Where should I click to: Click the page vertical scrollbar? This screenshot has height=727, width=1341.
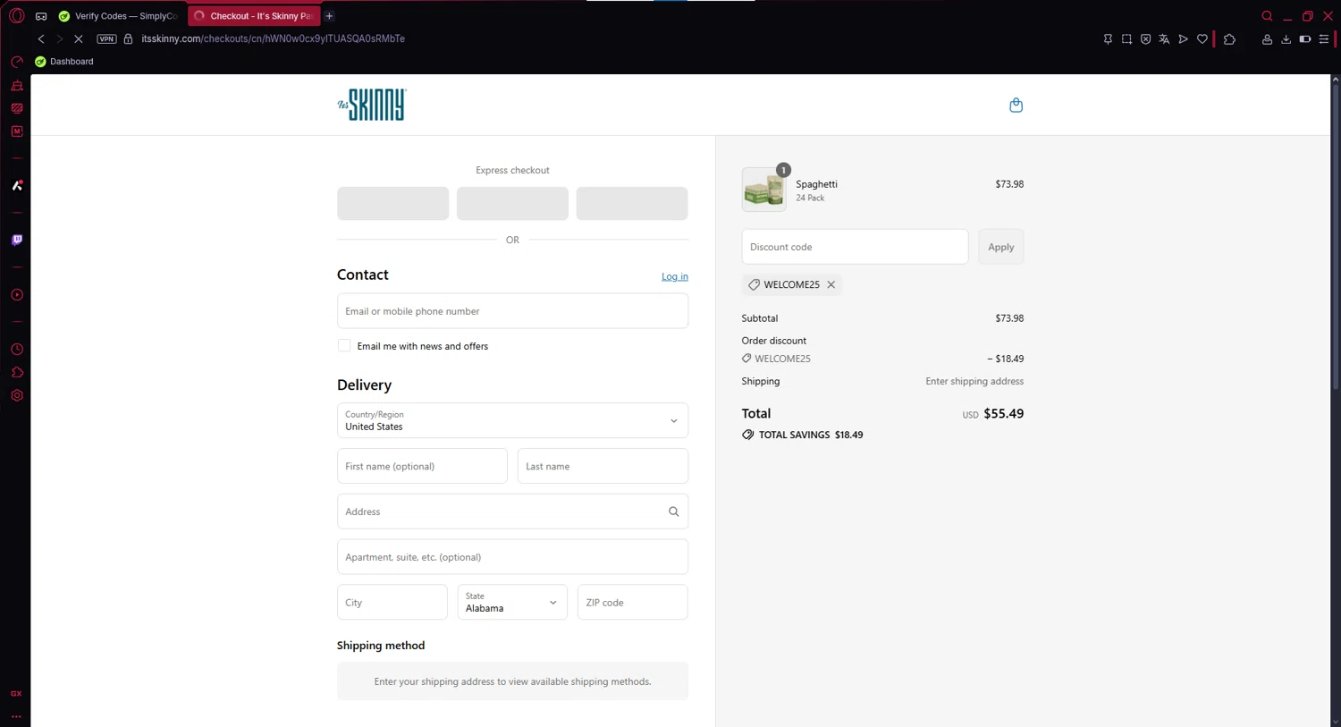pos(1336,237)
